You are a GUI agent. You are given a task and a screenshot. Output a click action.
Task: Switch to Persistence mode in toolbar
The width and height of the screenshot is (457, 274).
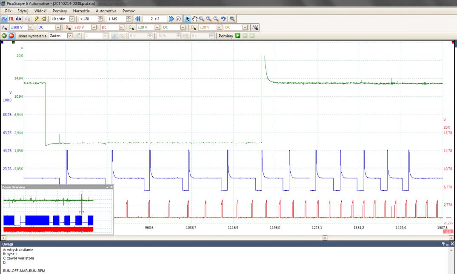(11, 19)
